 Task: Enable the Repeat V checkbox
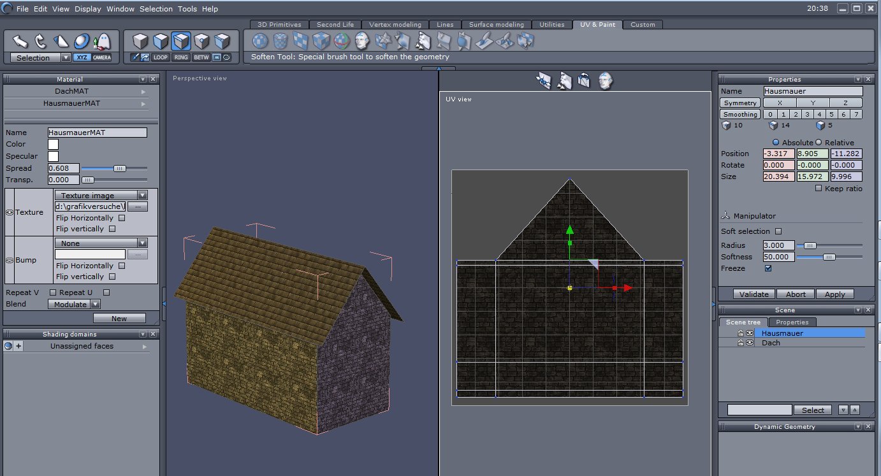53,292
